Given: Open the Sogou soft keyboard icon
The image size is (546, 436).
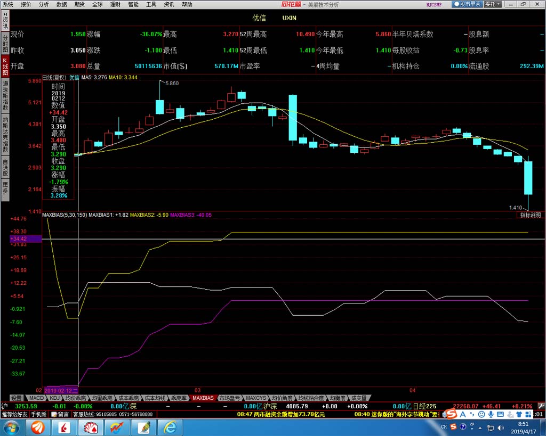Looking at the screenshot, I should [x=500, y=415].
